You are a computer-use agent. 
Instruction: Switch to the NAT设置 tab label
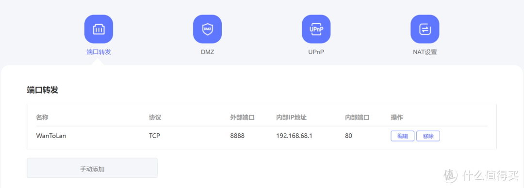425,52
